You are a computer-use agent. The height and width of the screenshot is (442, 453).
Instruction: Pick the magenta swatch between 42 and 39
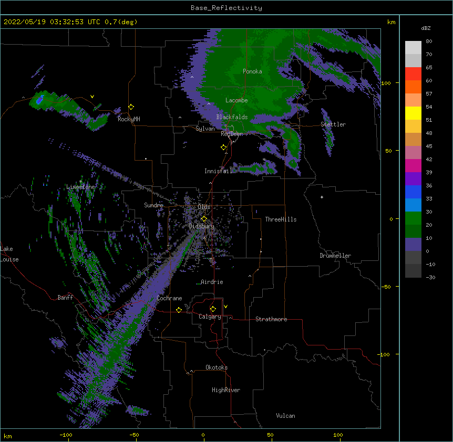(413, 165)
